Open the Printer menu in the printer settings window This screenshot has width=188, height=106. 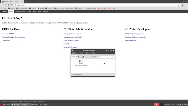pos(81,53)
